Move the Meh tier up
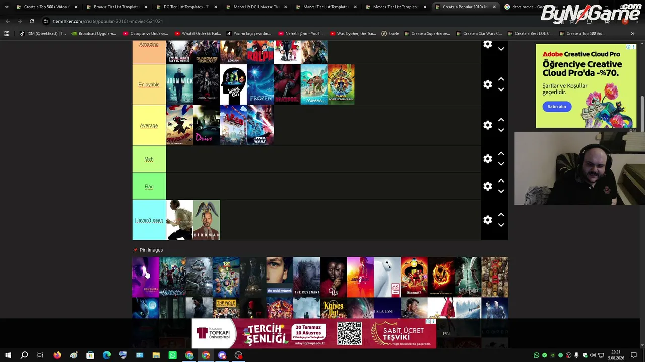Image resolution: width=645 pixels, height=362 pixels. point(501,154)
